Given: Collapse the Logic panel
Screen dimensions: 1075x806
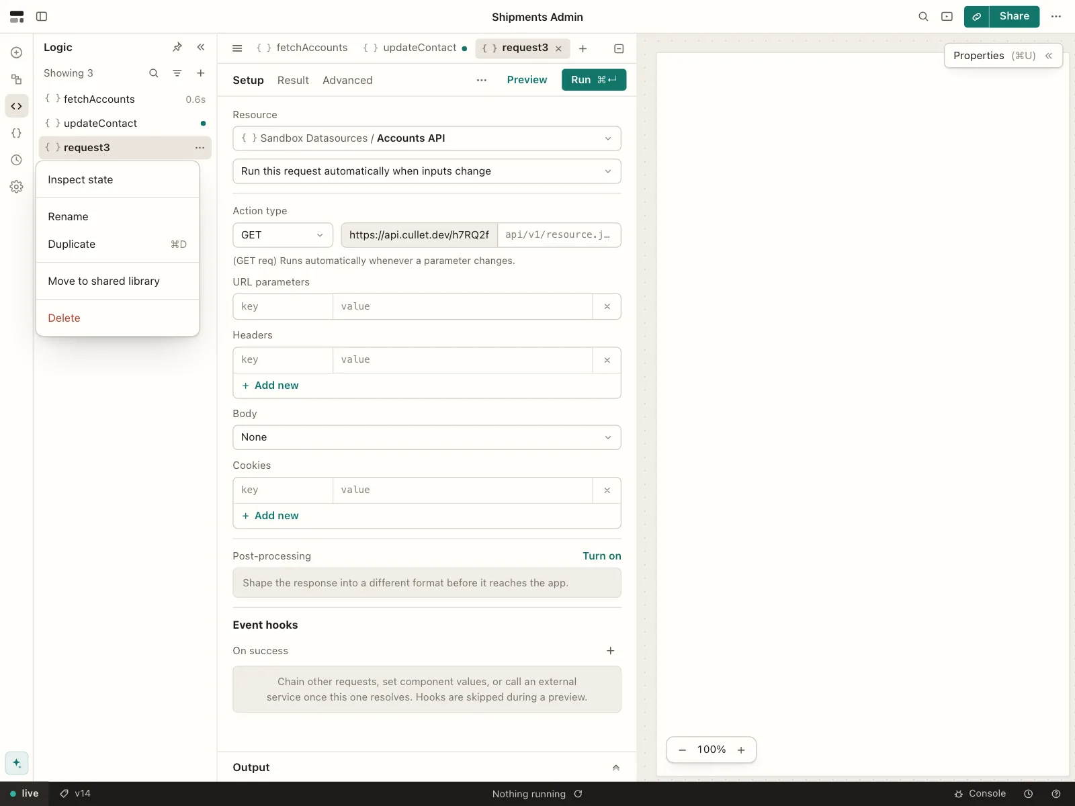Looking at the screenshot, I should click(x=201, y=47).
